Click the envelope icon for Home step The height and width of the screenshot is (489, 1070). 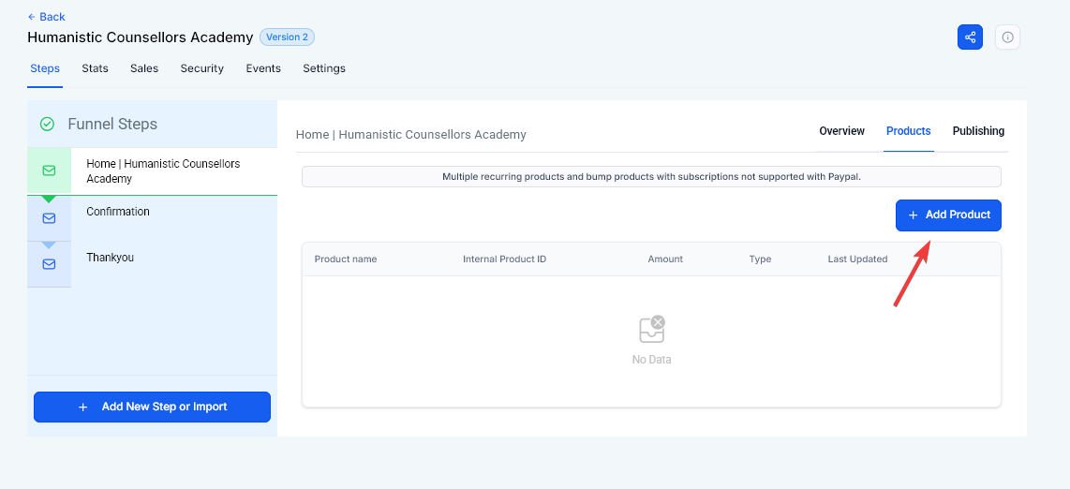point(49,170)
